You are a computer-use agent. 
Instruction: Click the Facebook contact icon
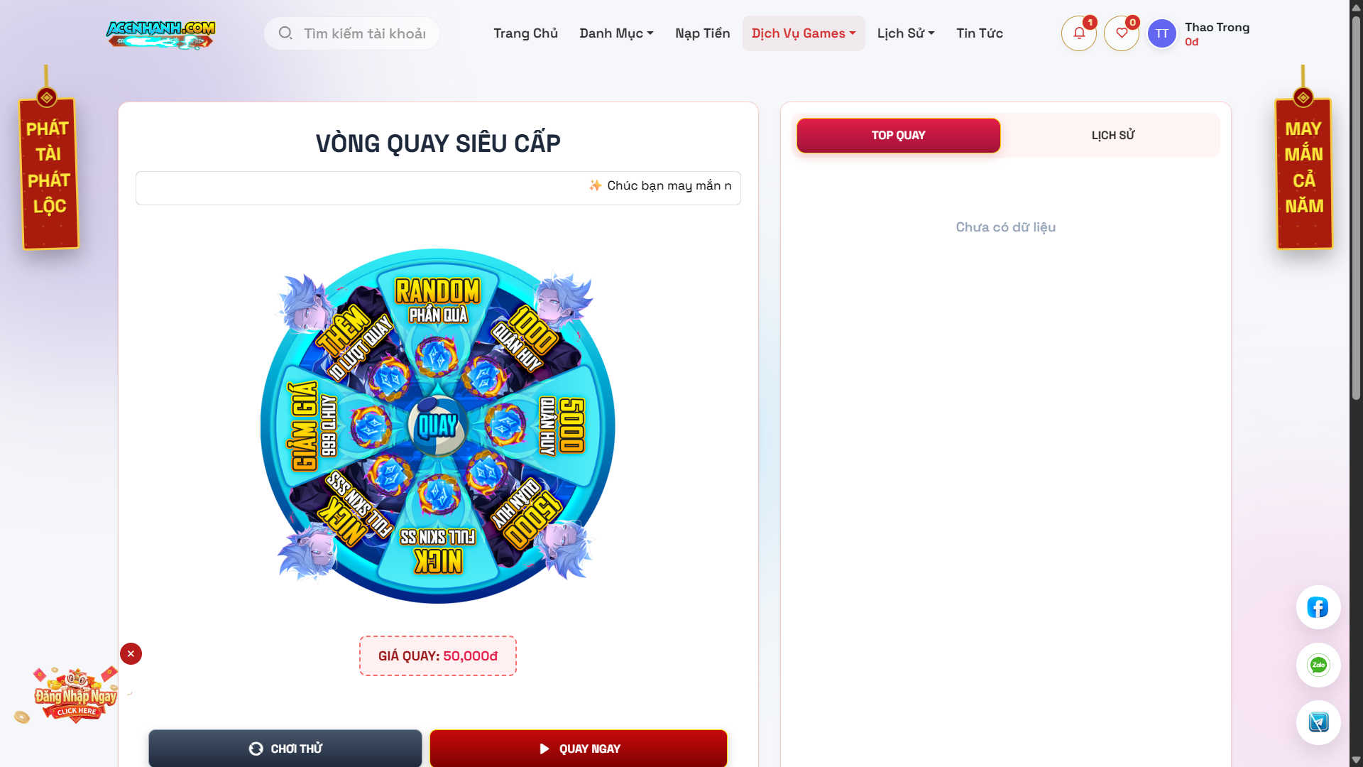(x=1318, y=607)
